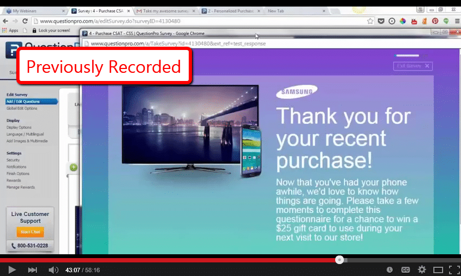The image size is (461, 276).
Task: Click Exit Survey button
Action: [x=413, y=66]
